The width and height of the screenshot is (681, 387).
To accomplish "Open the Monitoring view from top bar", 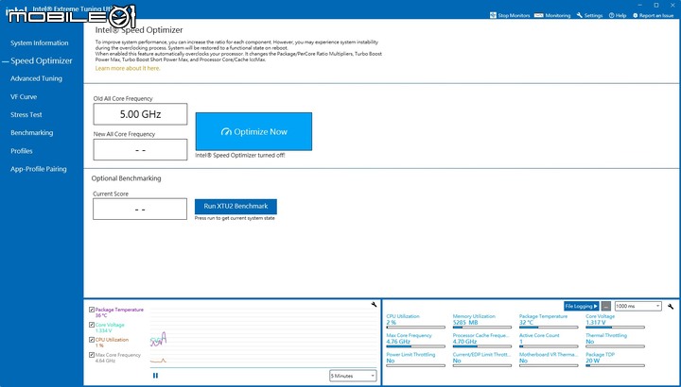I will pyautogui.click(x=552, y=15).
